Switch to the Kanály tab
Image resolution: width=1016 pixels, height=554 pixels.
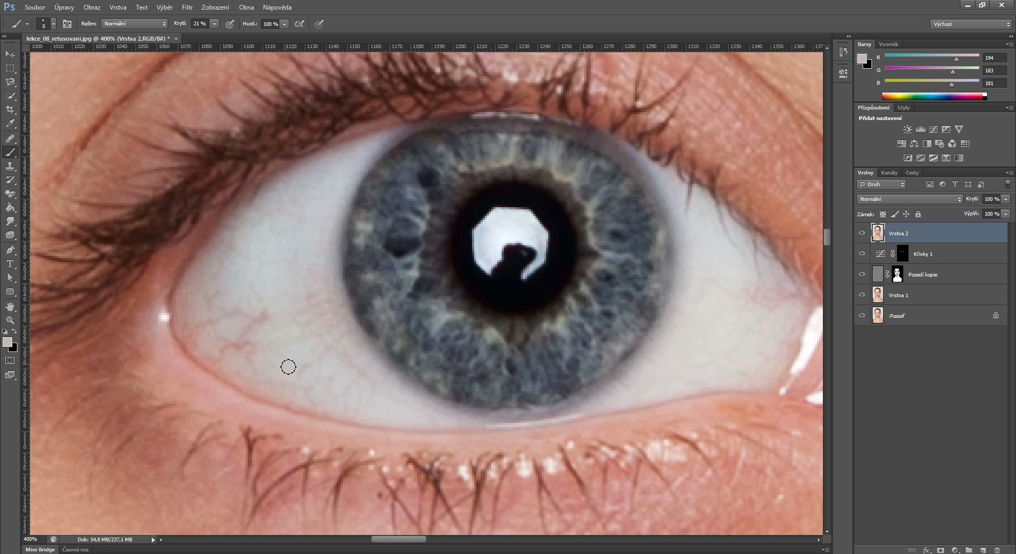(x=889, y=173)
